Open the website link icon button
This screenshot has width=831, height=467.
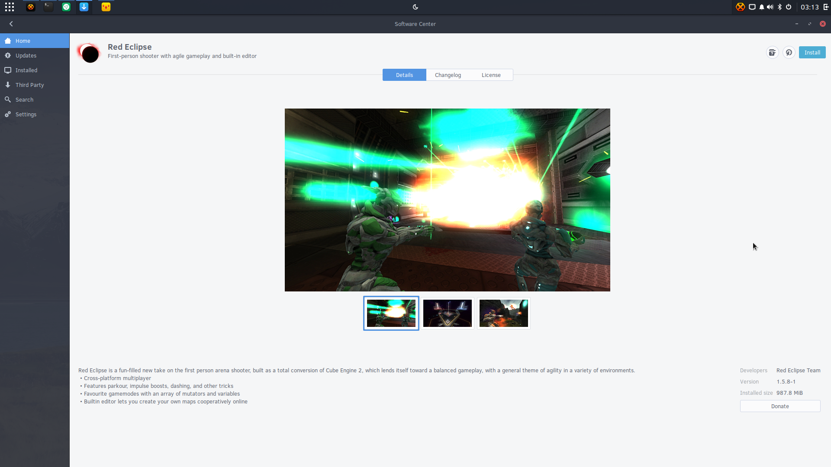[789, 52]
